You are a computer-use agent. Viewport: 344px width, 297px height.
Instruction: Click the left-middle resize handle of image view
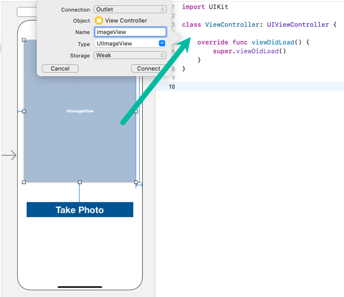[24, 112]
